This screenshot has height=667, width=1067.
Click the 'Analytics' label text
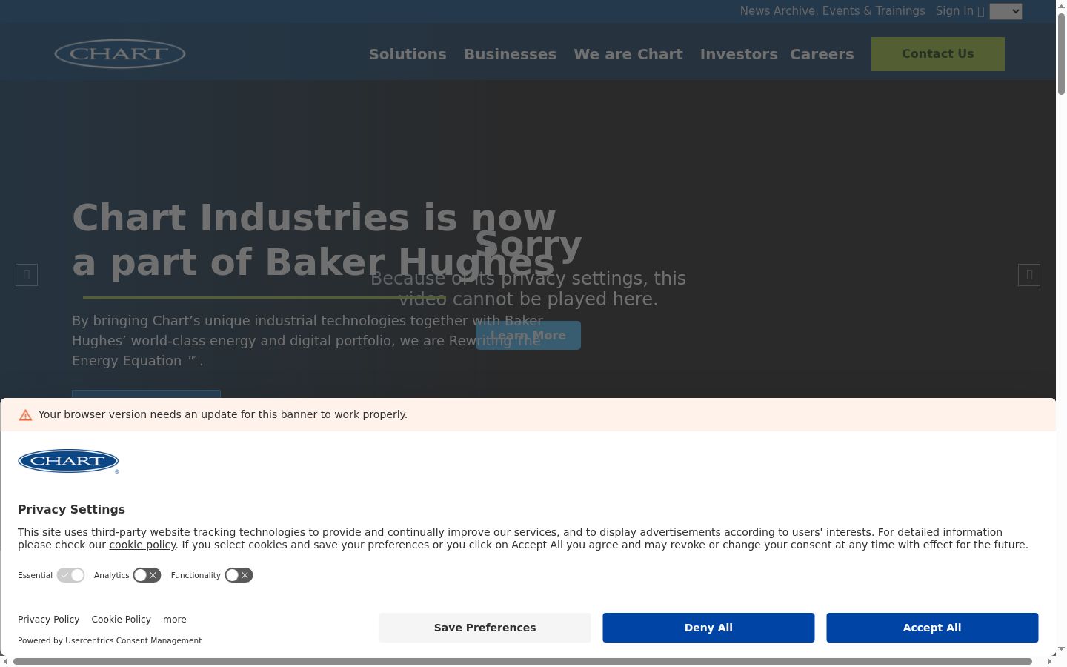pos(112,575)
